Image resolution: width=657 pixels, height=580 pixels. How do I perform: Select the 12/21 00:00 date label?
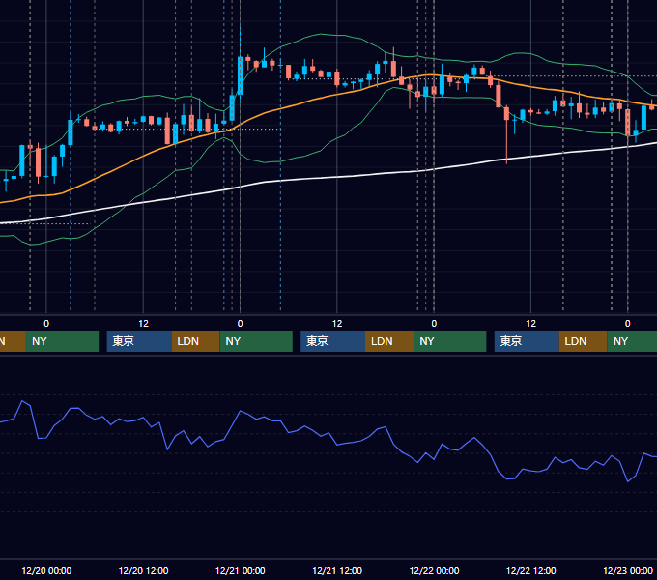tap(240, 570)
